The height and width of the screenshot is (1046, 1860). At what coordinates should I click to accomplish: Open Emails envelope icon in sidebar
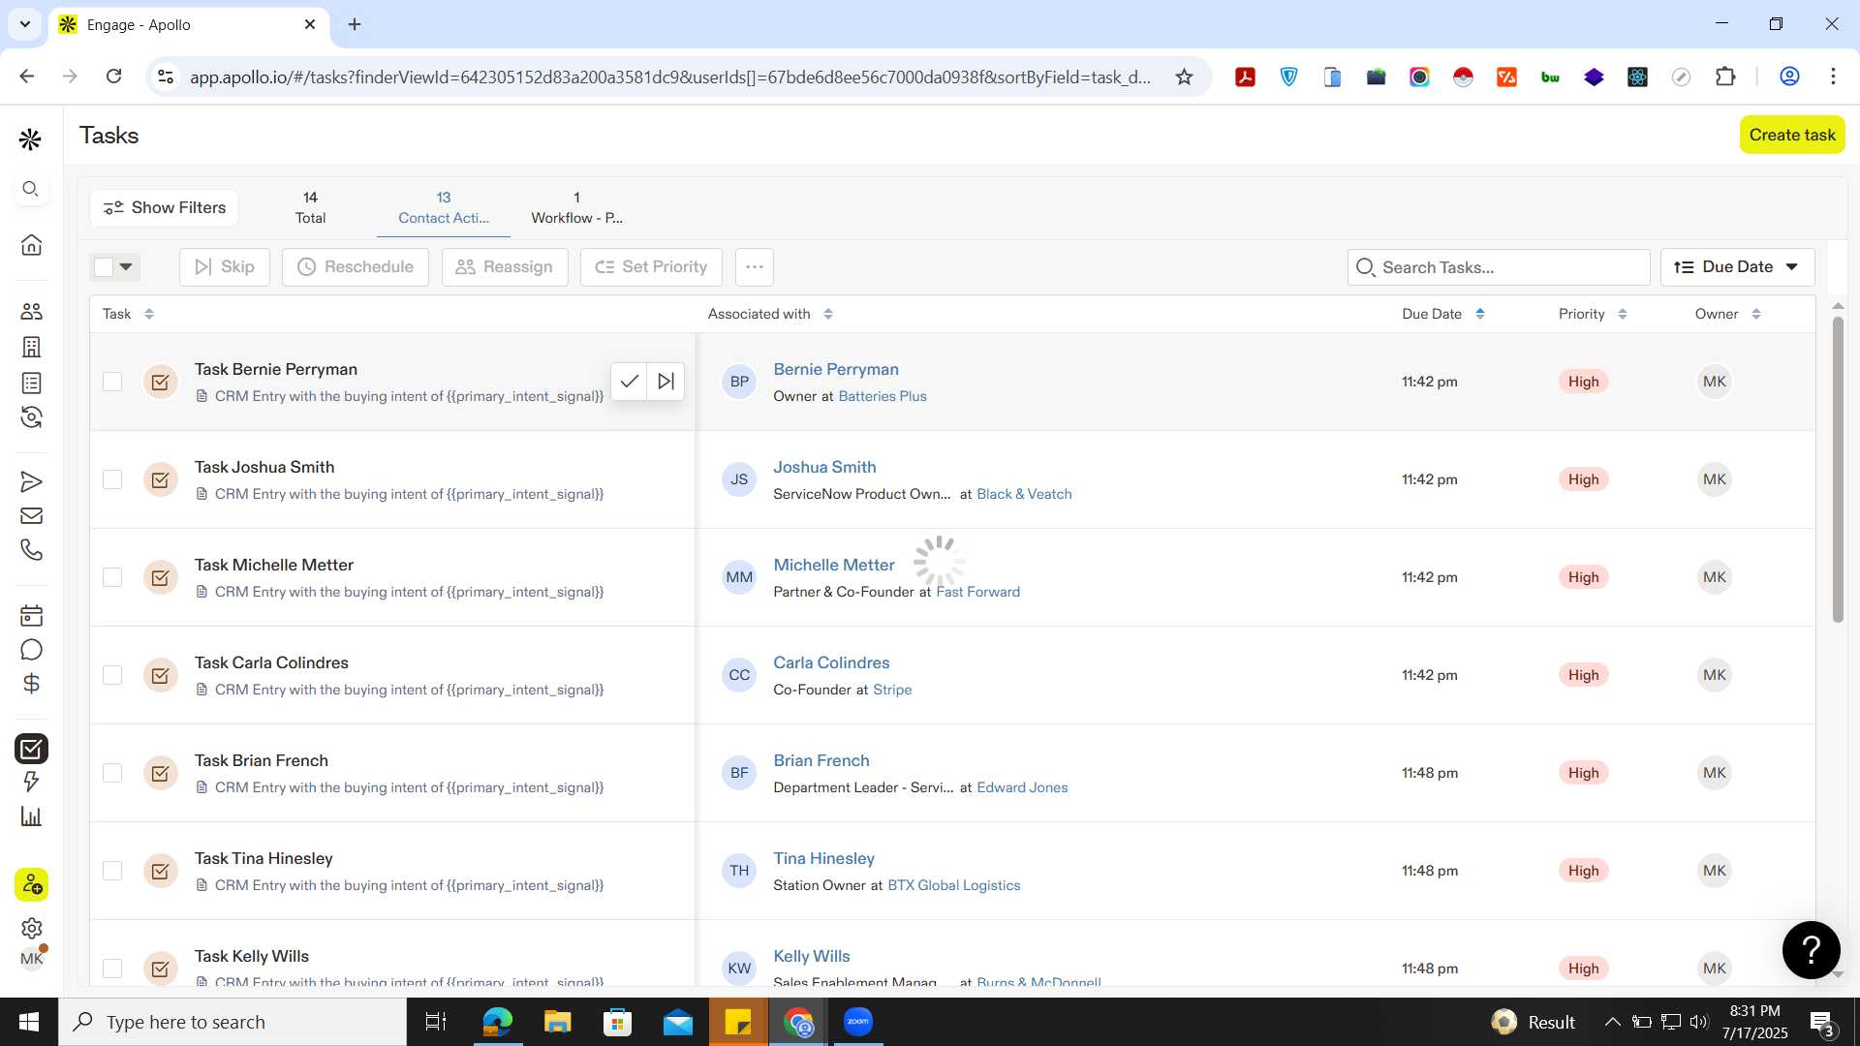pos(31,515)
